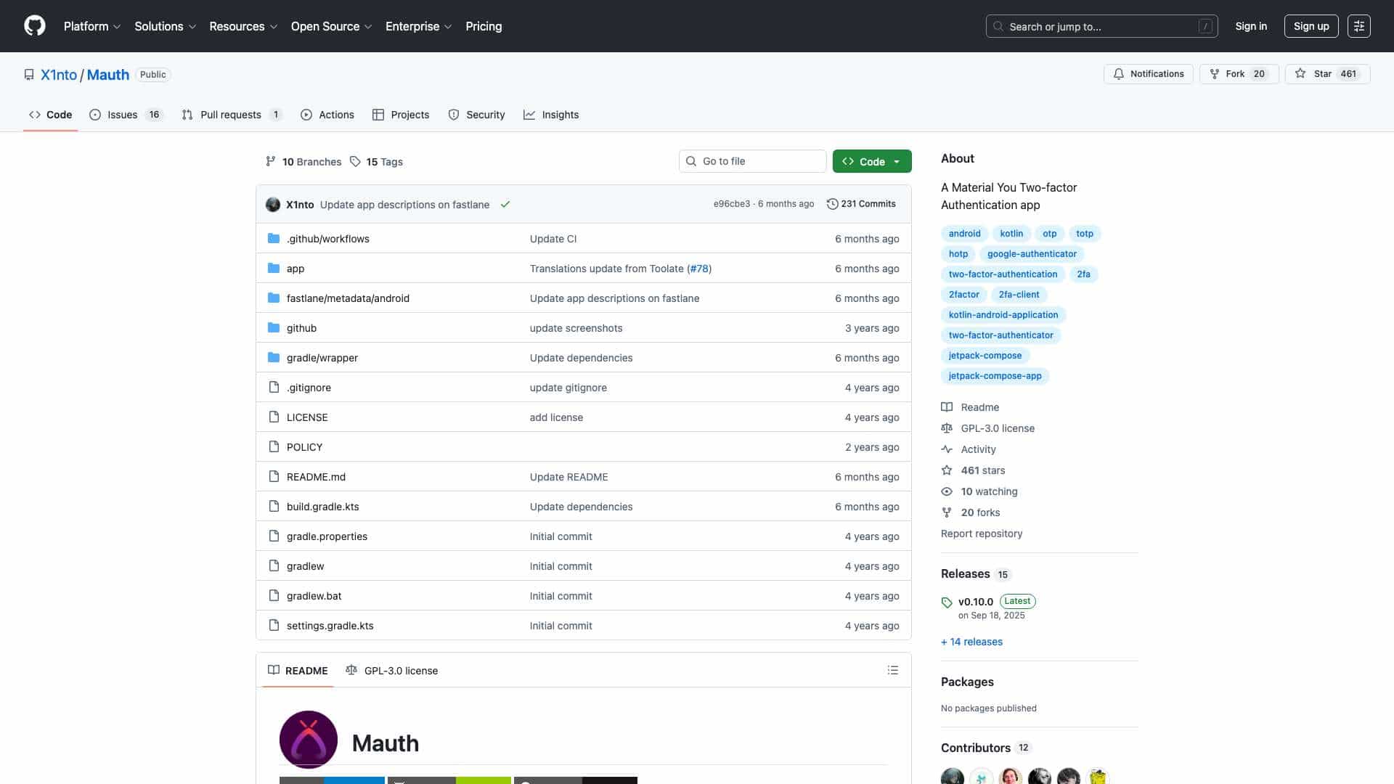
Task: Click the Mauth app logo image
Action: click(309, 740)
